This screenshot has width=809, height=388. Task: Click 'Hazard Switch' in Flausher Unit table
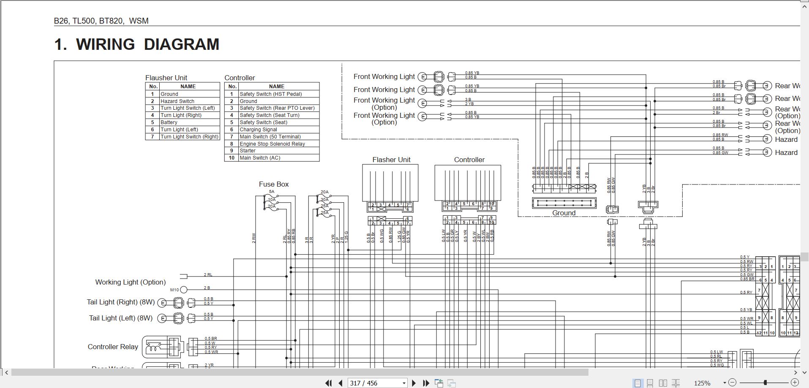(177, 101)
